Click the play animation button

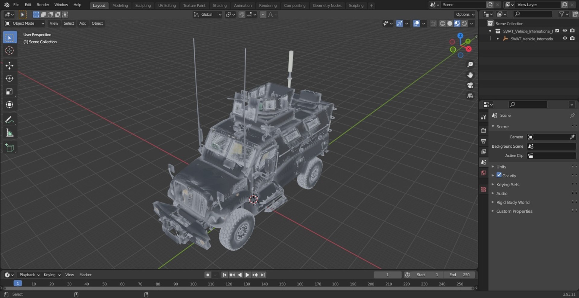pos(247,275)
